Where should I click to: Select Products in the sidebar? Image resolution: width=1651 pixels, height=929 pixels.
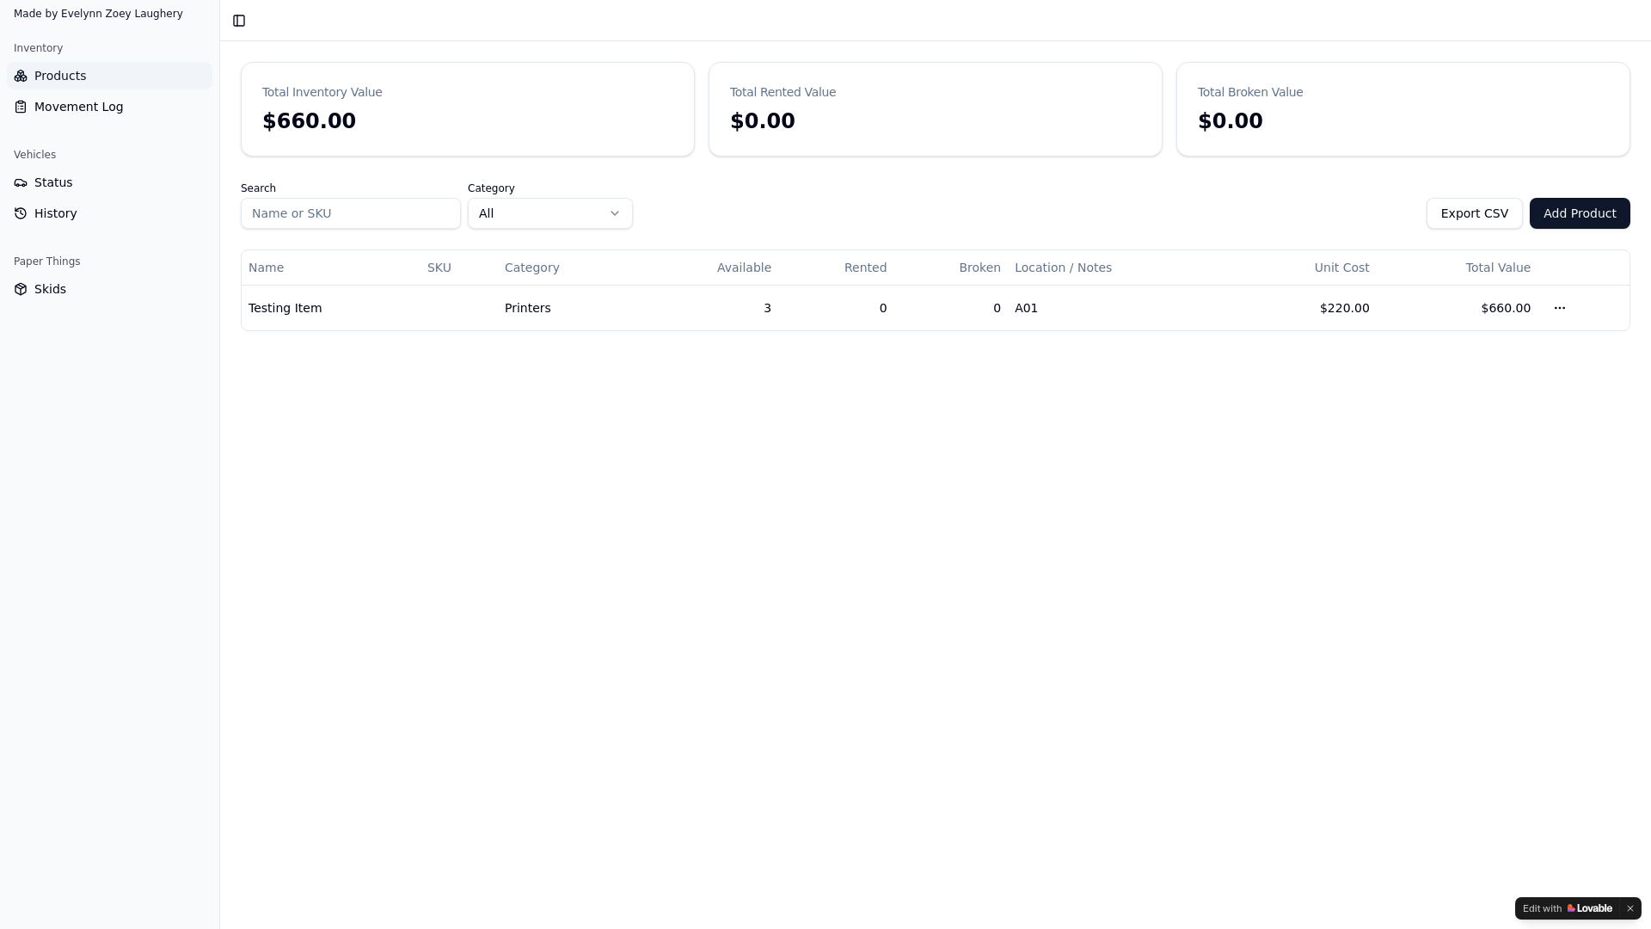(109, 76)
